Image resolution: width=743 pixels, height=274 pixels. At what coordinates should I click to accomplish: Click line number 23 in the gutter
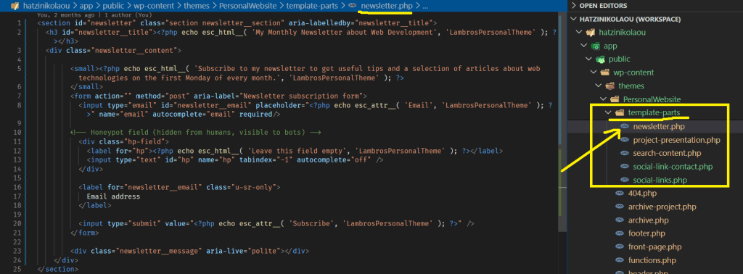coord(17,251)
